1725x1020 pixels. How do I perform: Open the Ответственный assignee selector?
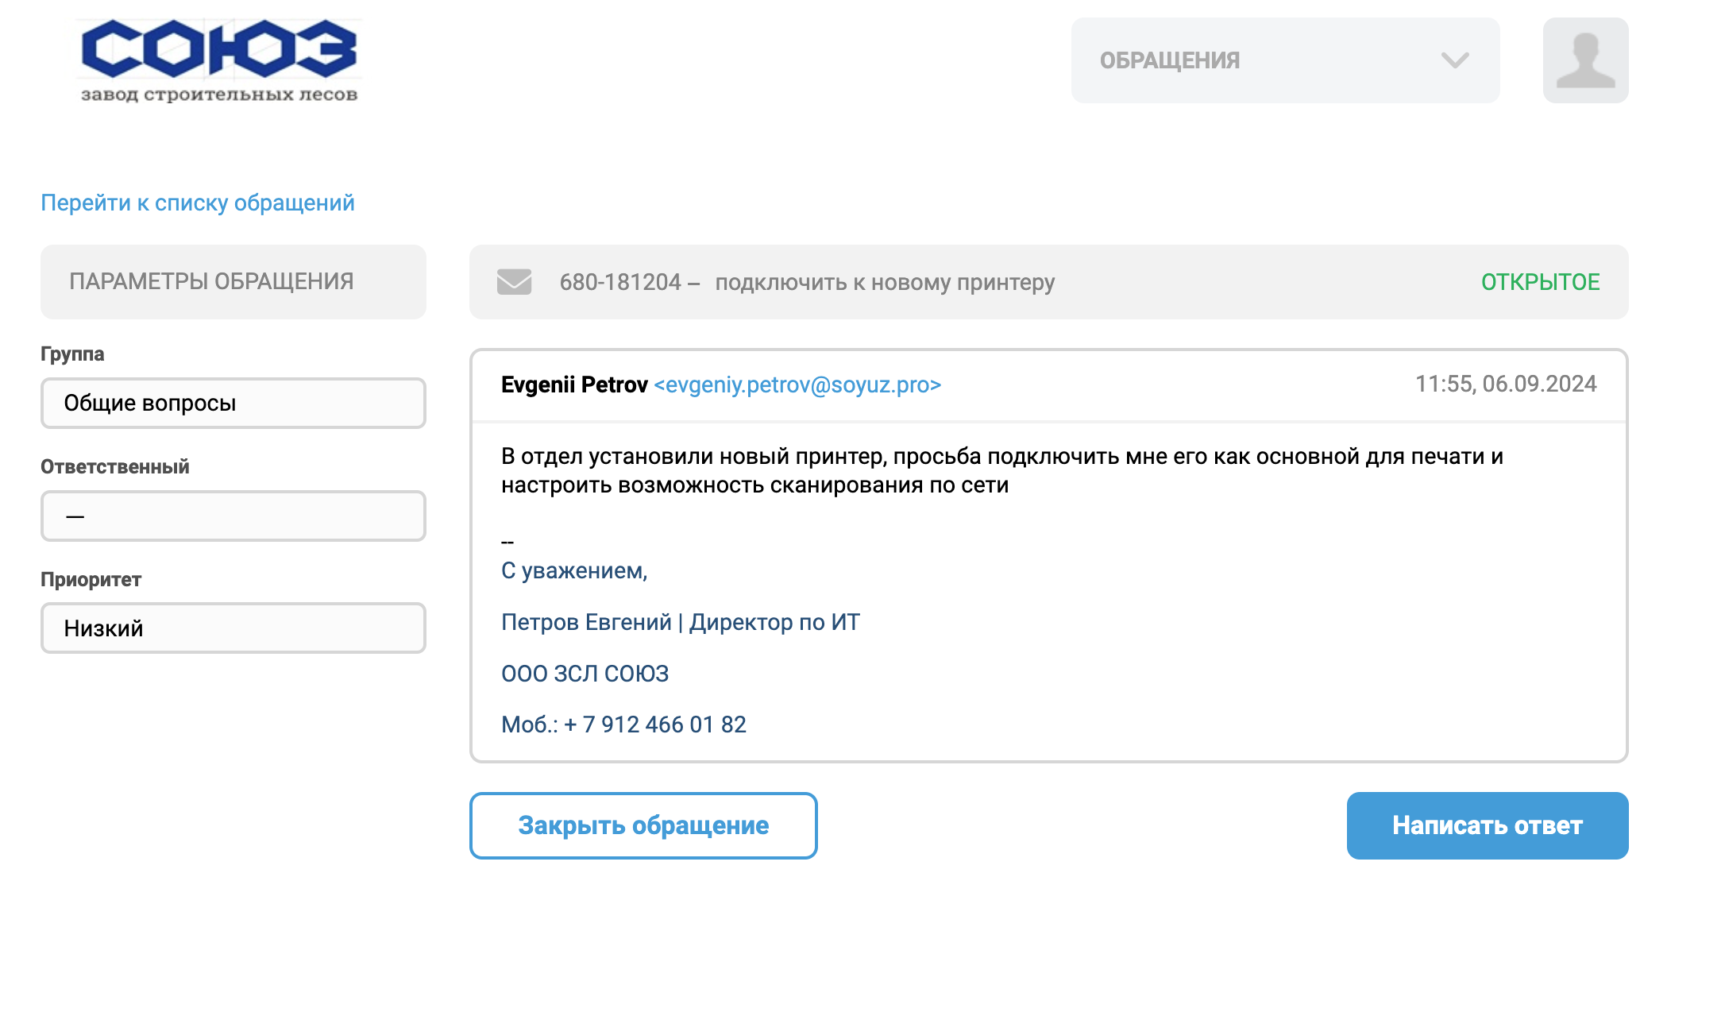click(233, 516)
